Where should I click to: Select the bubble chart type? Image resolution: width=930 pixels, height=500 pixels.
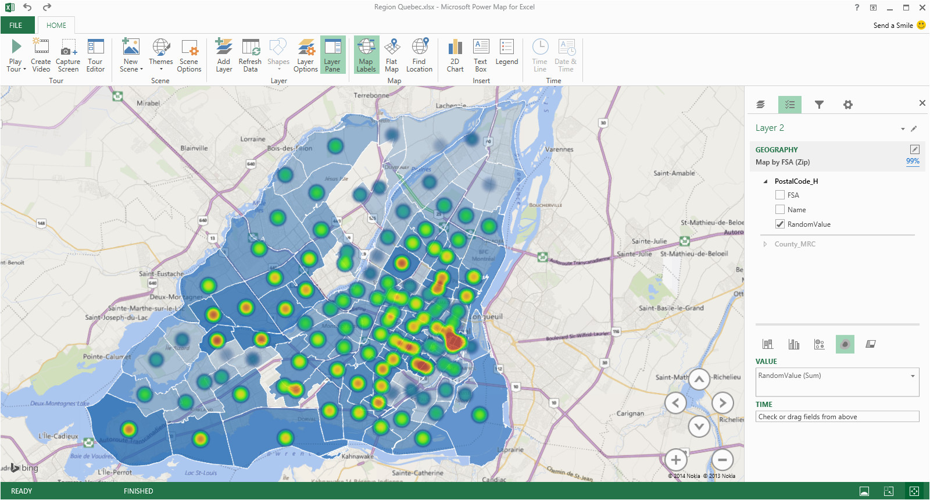point(820,344)
